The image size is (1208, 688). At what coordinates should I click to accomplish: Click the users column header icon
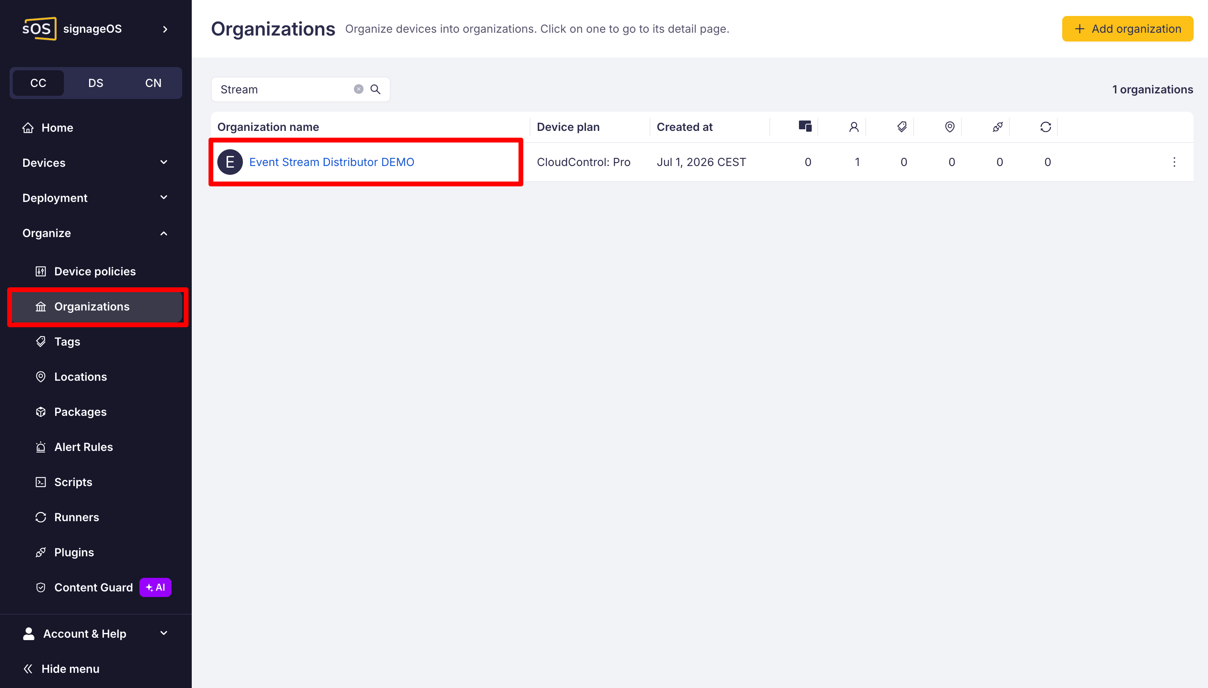(854, 127)
